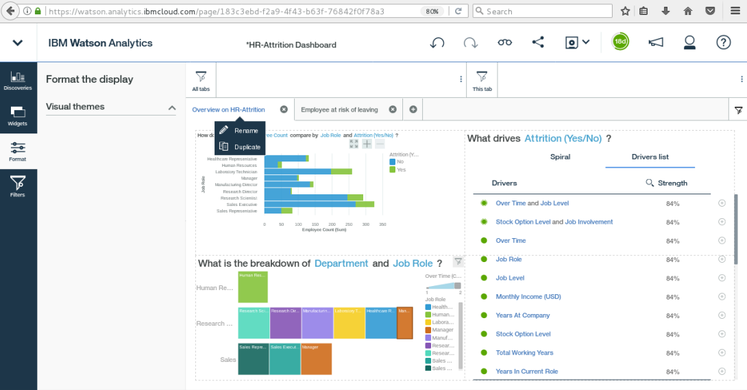747x390 pixels.
Task: Open the Filters sidebar panel
Action: (18, 187)
